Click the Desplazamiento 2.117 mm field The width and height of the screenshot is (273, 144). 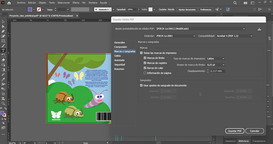tap(217, 71)
